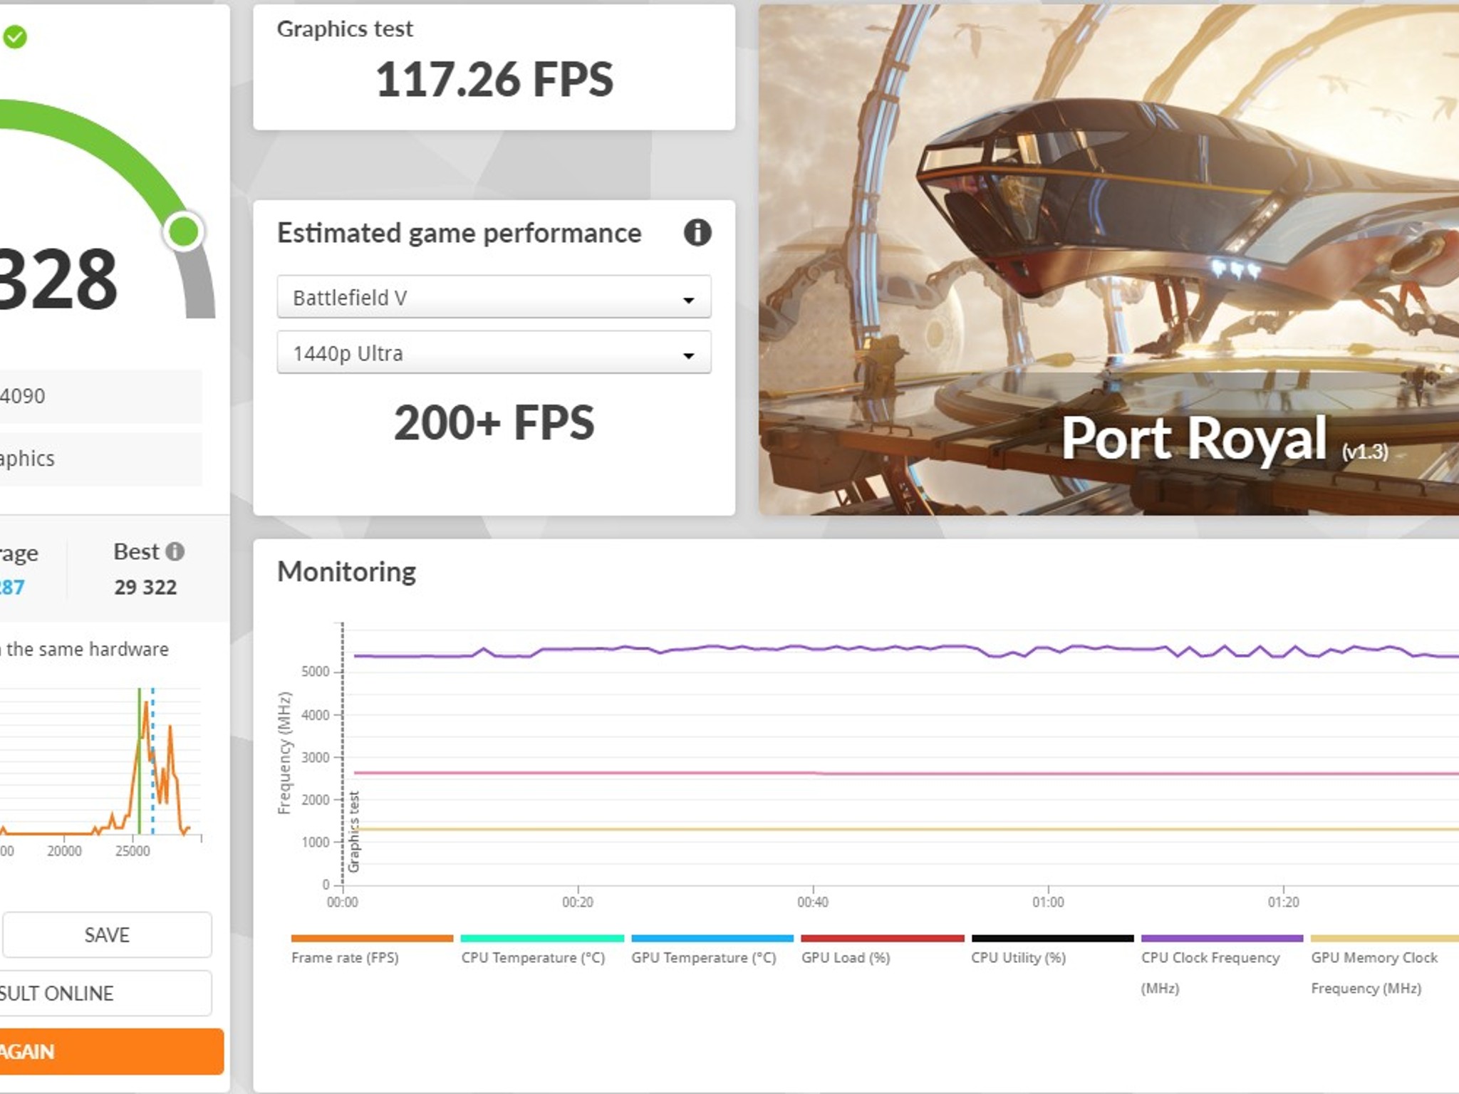Toggle GPU Temperature legend series
Image resolution: width=1459 pixels, height=1094 pixels.
click(712, 950)
